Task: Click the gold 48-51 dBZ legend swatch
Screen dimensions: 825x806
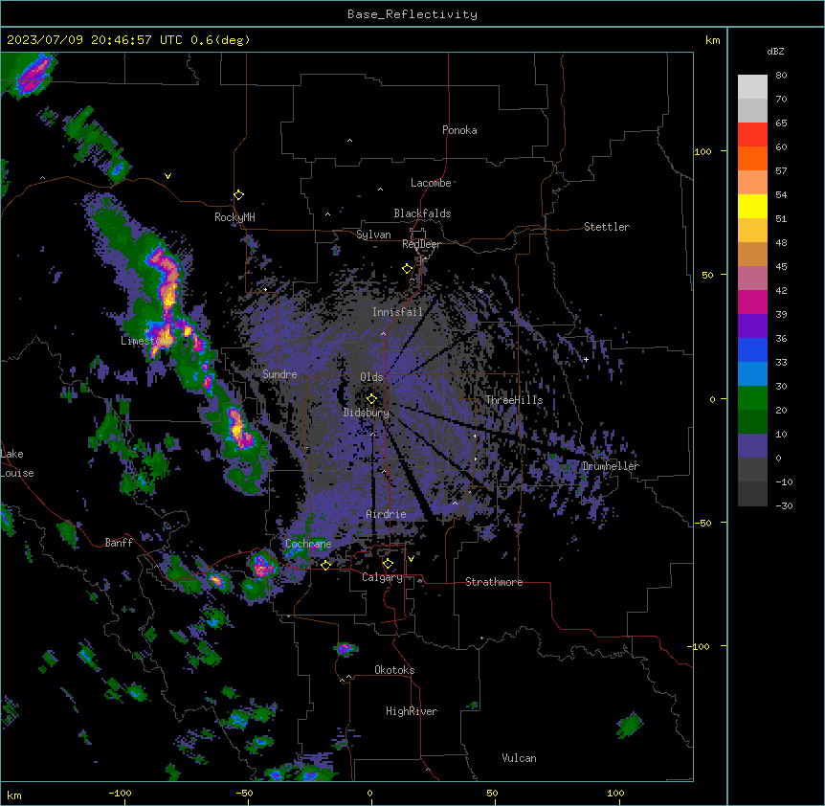Action: coord(752,230)
